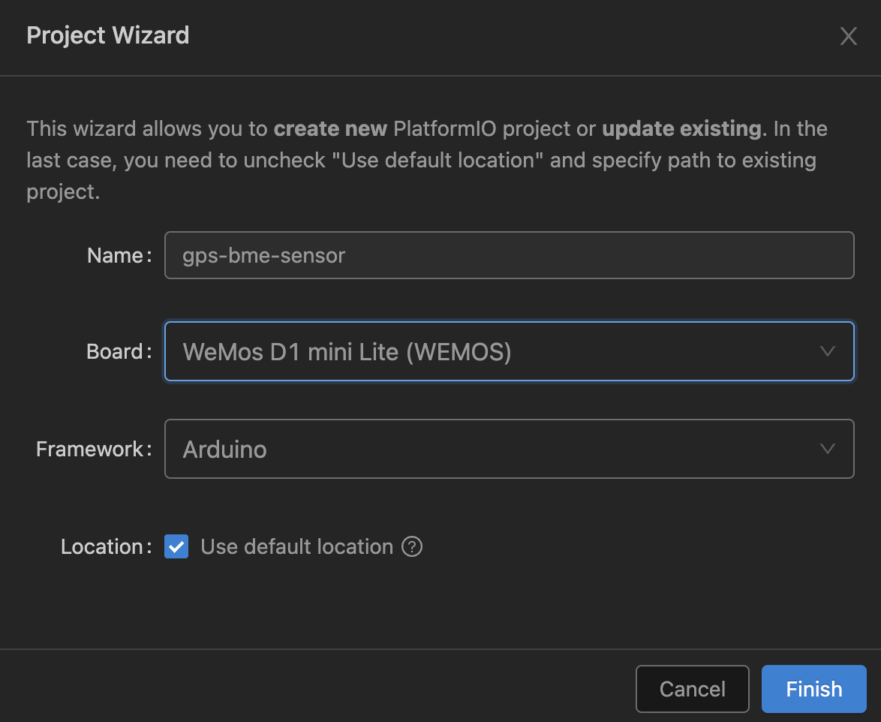Click the 'Name:' field label
881x722 pixels.
(x=119, y=256)
